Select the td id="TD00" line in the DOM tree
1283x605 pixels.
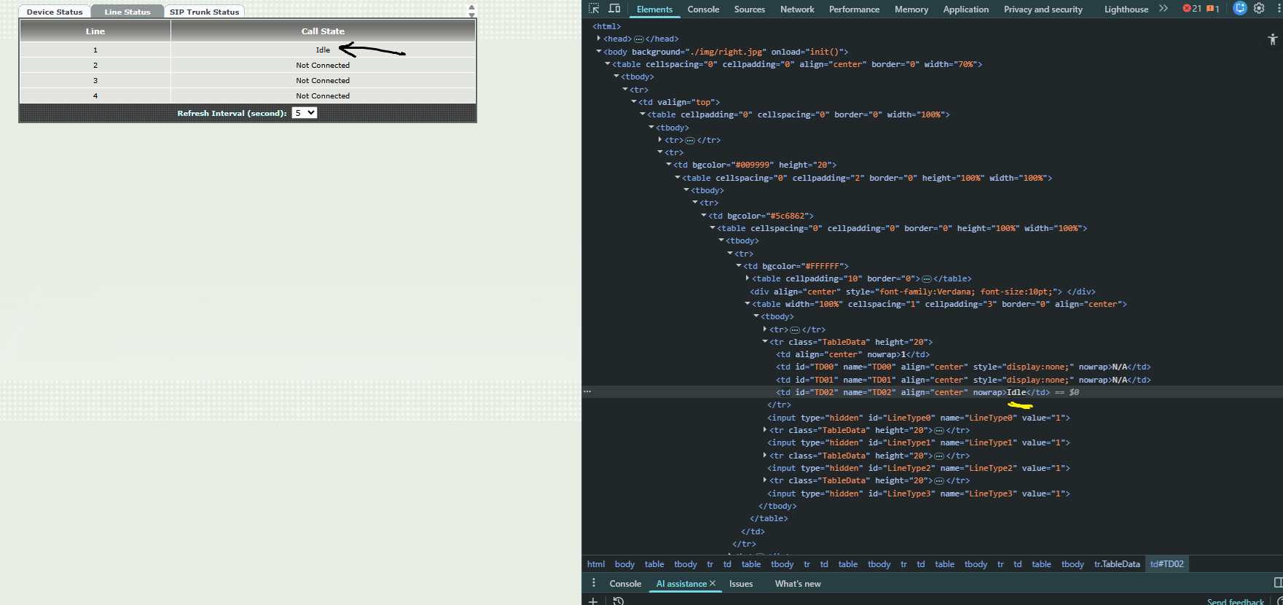click(x=963, y=367)
